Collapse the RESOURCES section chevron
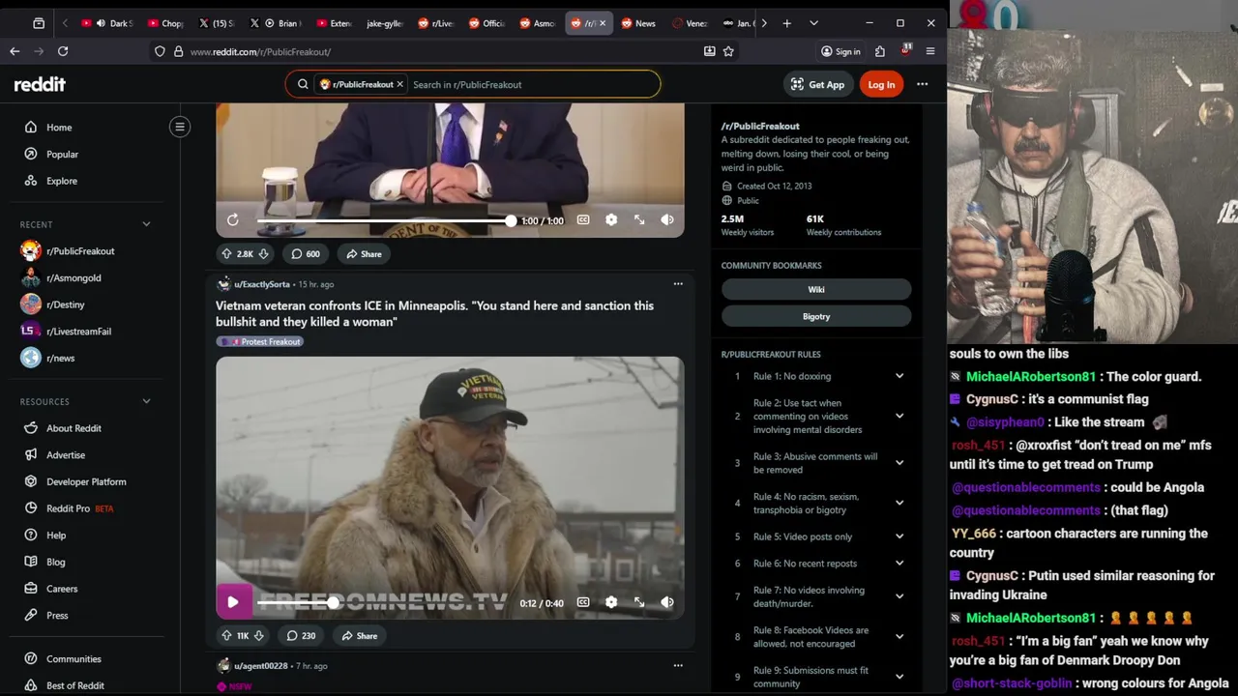The image size is (1238, 696). (x=146, y=401)
